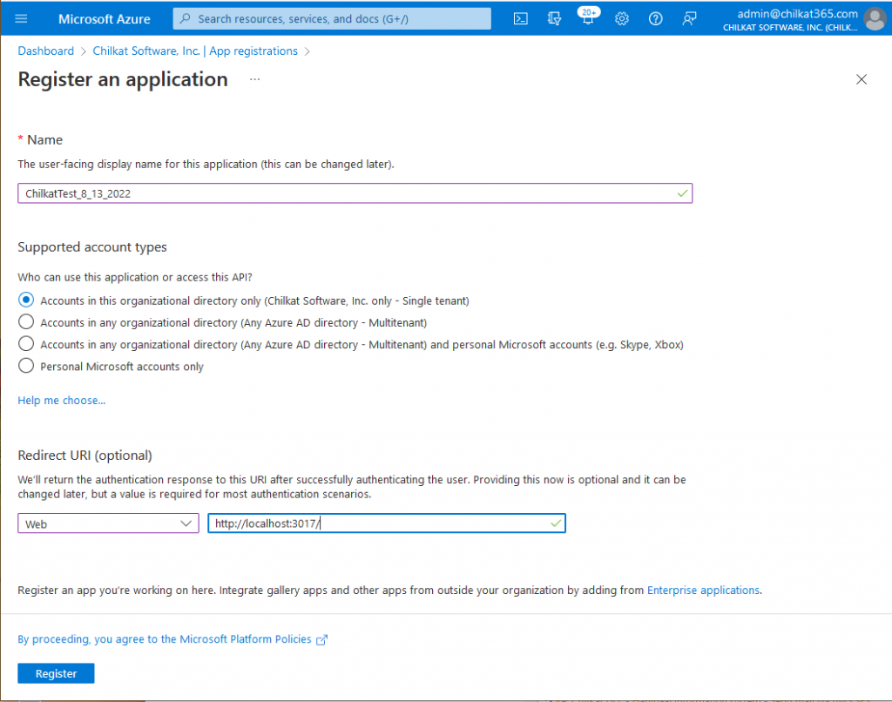Open the directories and subscriptions filter icon

click(x=554, y=18)
